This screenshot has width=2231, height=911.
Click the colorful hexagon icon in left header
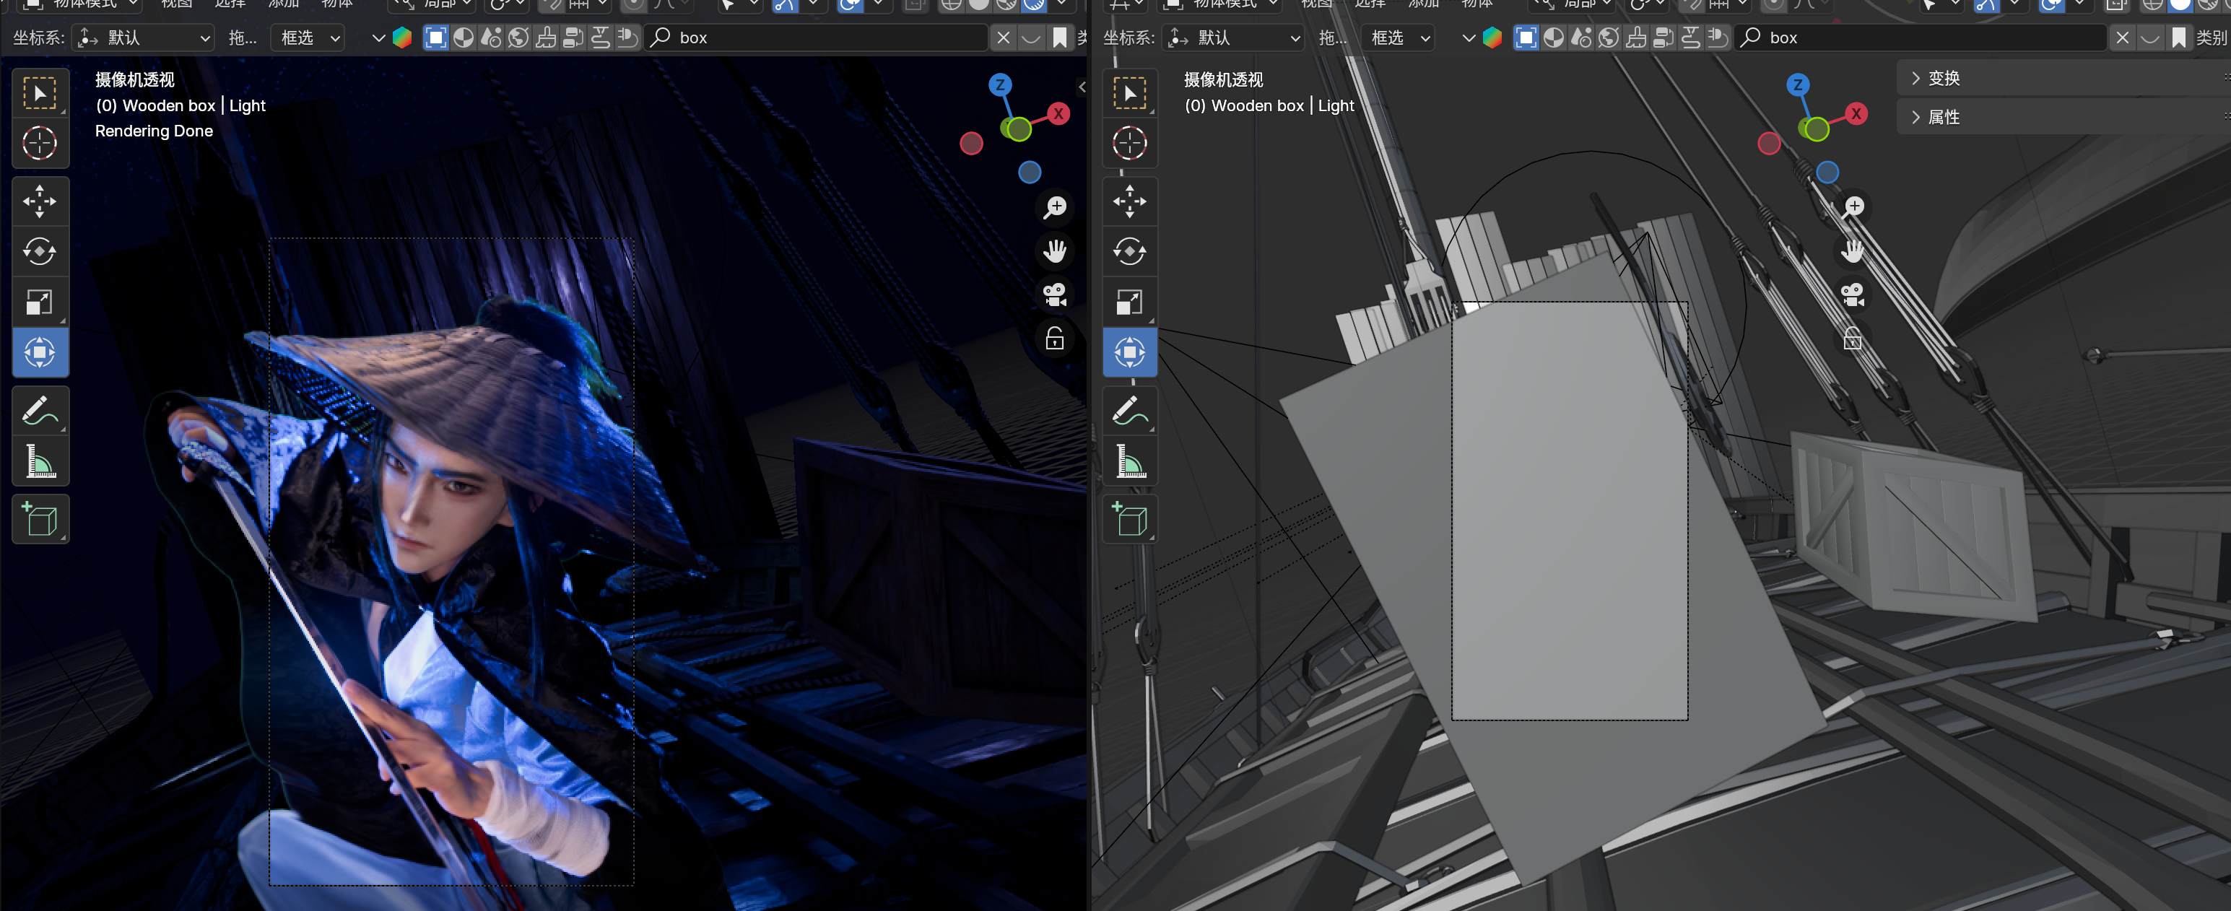coord(402,38)
